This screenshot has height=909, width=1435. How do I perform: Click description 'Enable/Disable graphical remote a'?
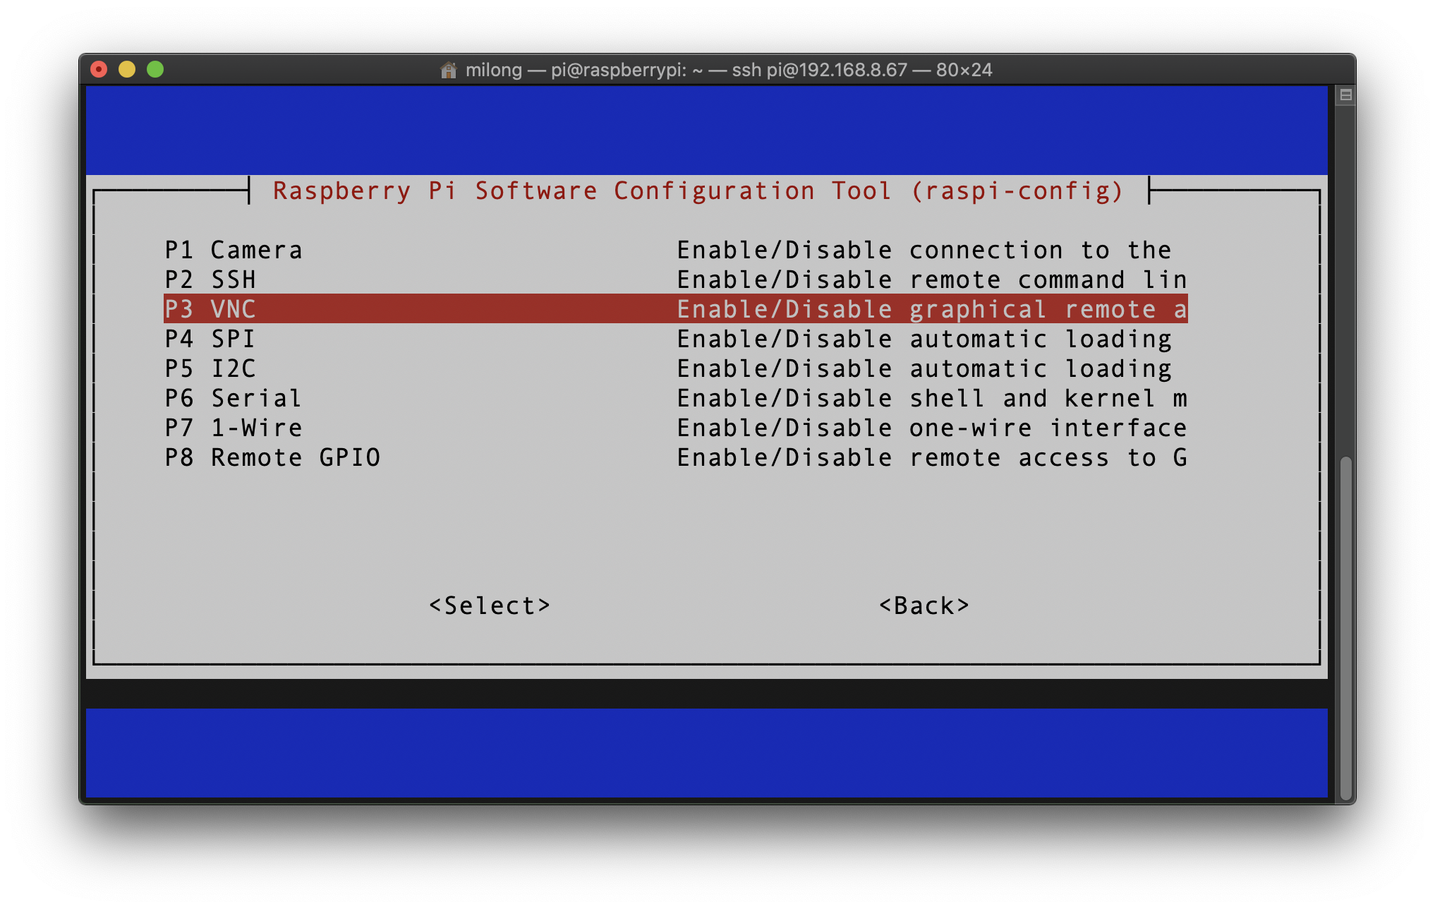[x=932, y=310]
